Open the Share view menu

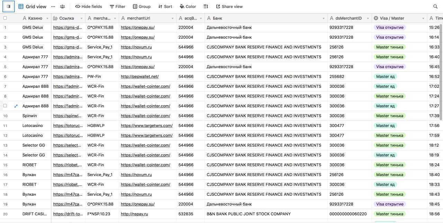pyautogui.click(x=229, y=7)
